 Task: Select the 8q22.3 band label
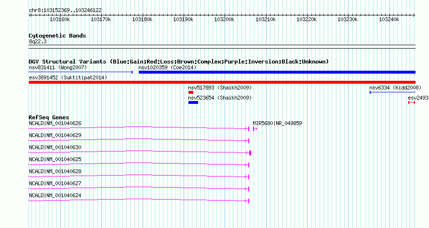38,41
